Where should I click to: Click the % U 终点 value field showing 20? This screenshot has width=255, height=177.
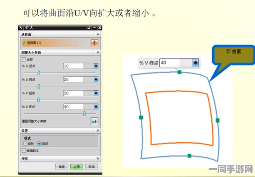[x=79, y=80]
